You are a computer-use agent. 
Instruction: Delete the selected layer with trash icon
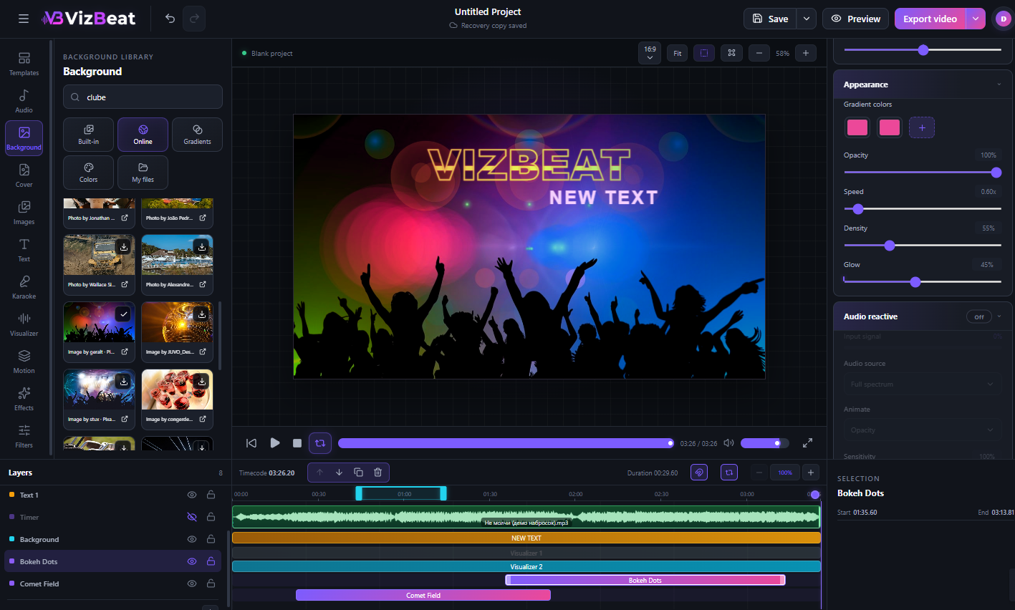tap(377, 473)
